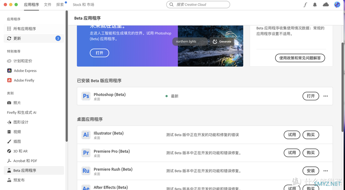Image resolution: width=345 pixels, height=190 pixels.
Task: Click the After Effects (Beta) Ae icon
Action: (x=86, y=187)
